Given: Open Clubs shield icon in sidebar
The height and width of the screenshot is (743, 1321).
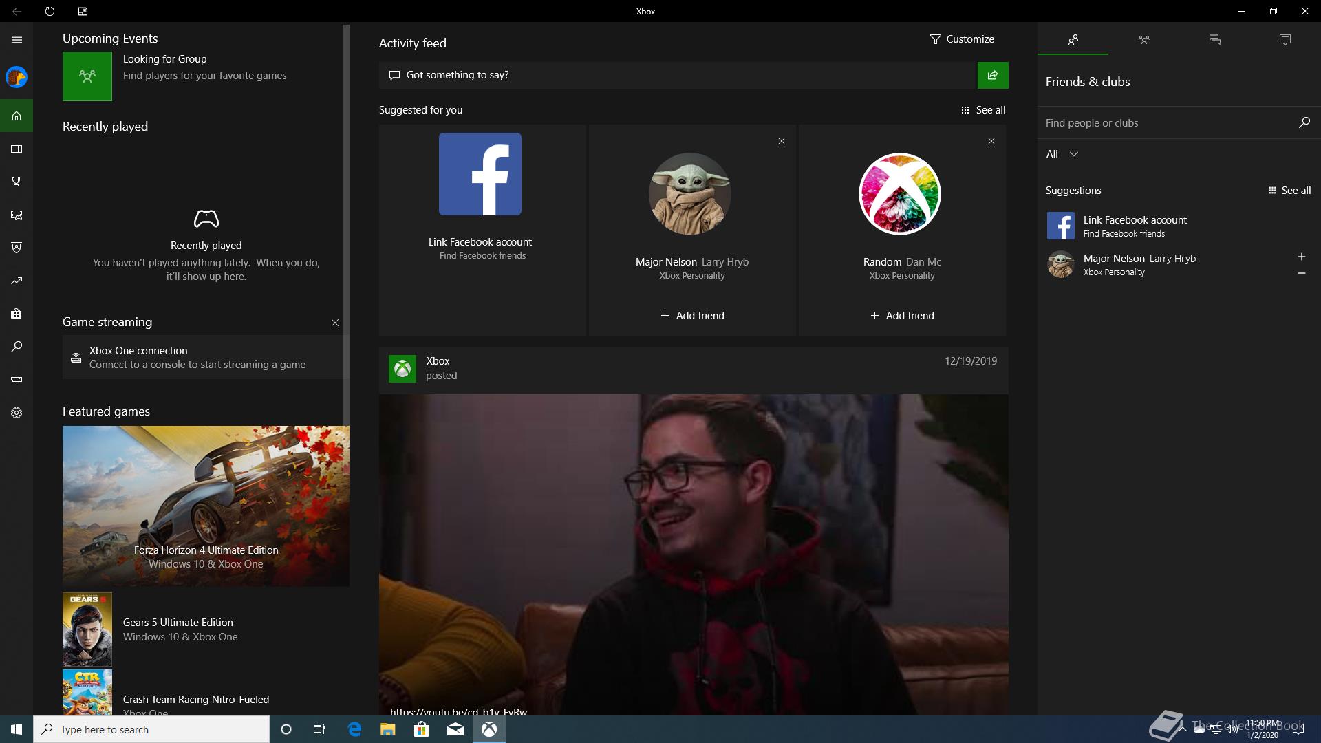Looking at the screenshot, I should pyautogui.click(x=17, y=248).
